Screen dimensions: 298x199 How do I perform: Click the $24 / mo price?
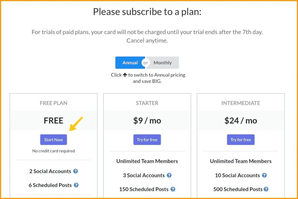[x=241, y=121]
